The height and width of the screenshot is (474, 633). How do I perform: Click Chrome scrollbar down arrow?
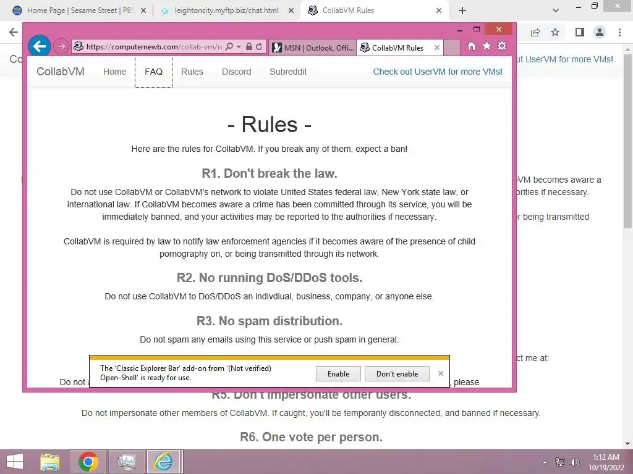point(628,444)
